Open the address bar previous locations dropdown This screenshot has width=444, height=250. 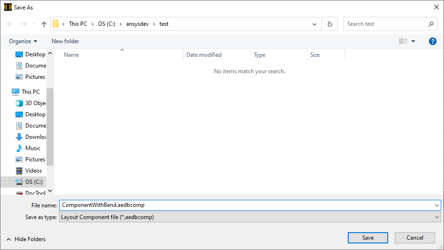[314, 24]
